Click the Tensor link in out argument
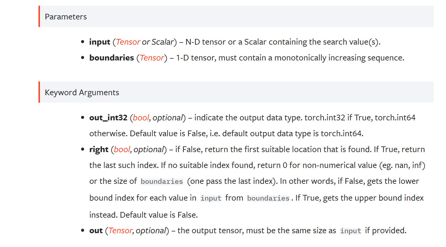 120,231
